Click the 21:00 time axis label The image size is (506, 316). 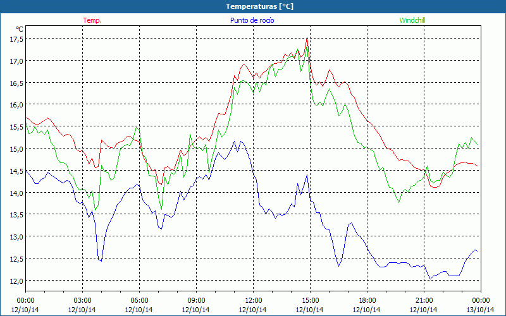click(x=424, y=301)
